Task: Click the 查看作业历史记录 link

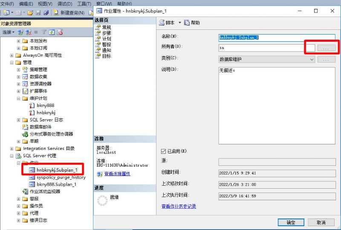Action: 179,206
